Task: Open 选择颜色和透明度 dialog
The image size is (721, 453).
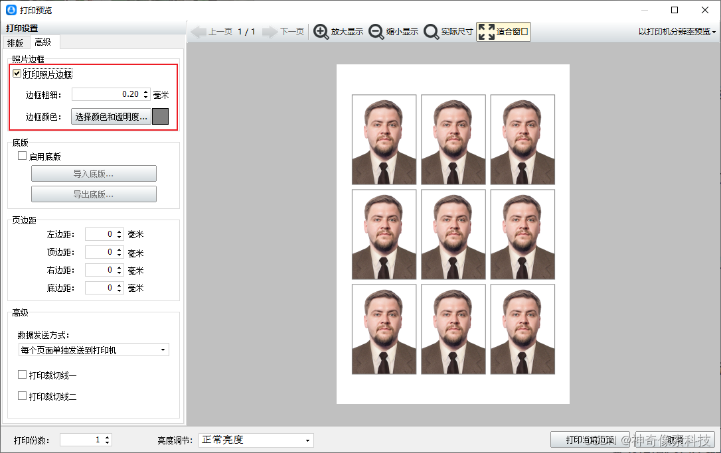Action: click(x=112, y=117)
